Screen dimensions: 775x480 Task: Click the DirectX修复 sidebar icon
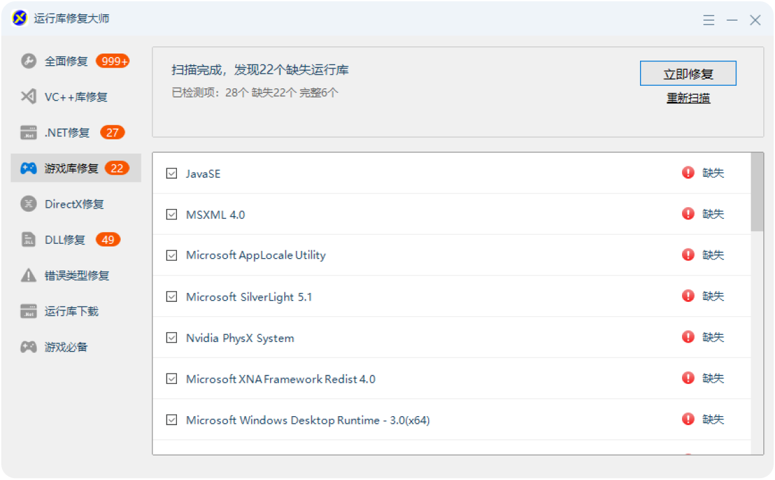tap(28, 204)
